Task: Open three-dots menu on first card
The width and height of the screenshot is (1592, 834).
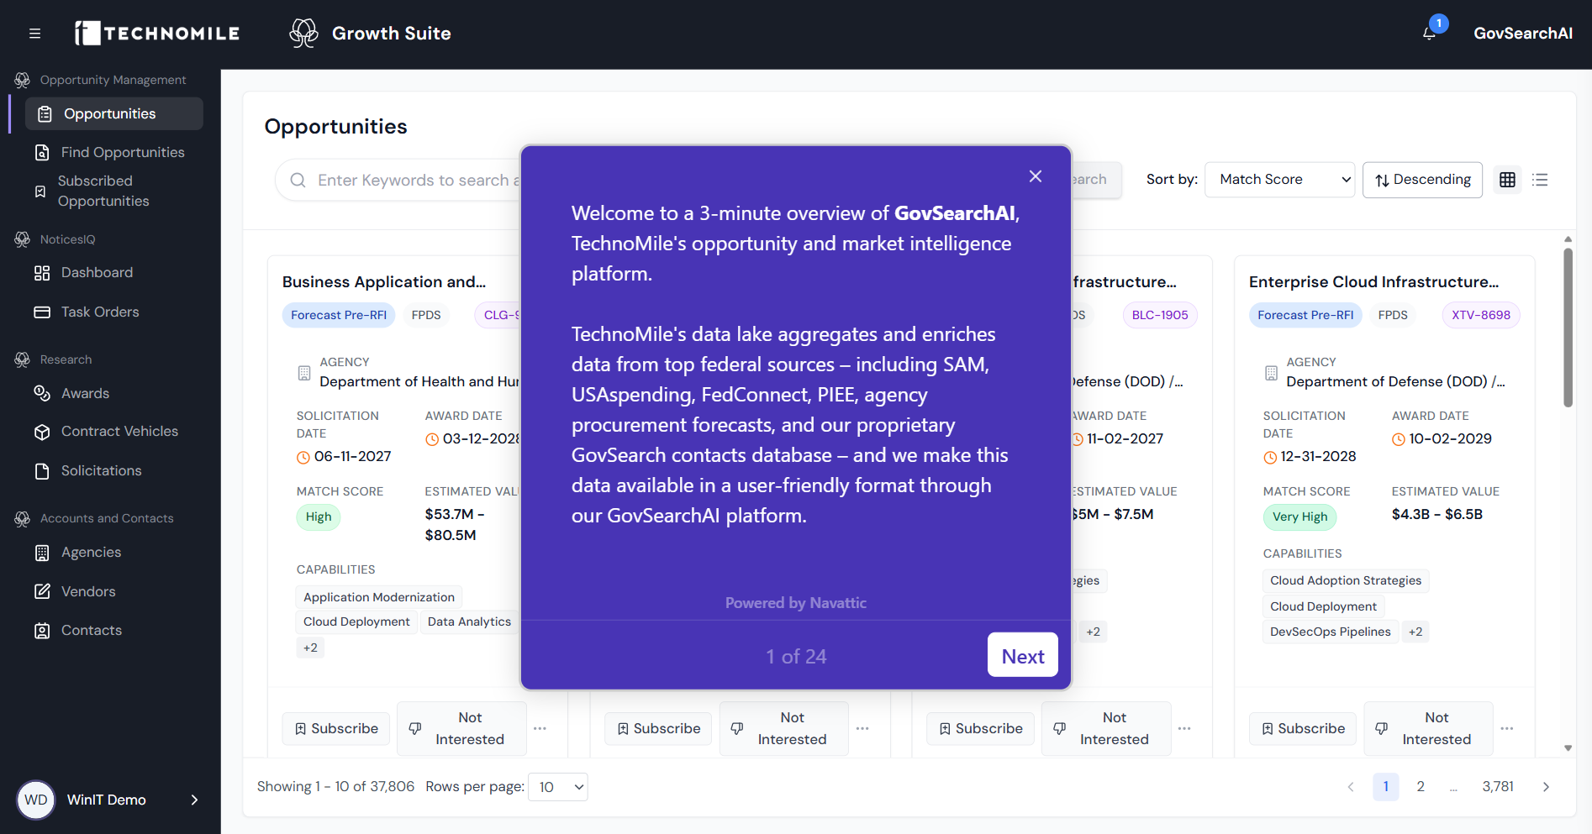Action: [x=540, y=728]
